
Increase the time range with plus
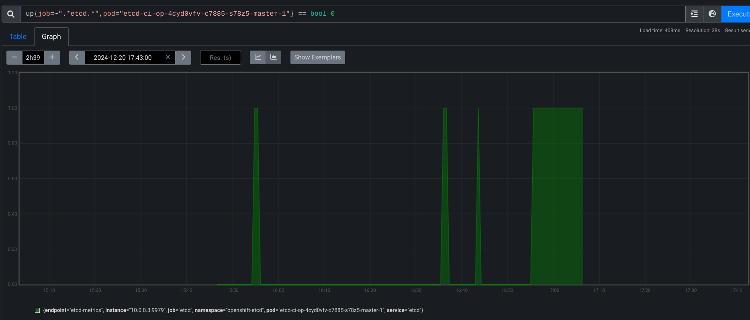click(x=52, y=57)
